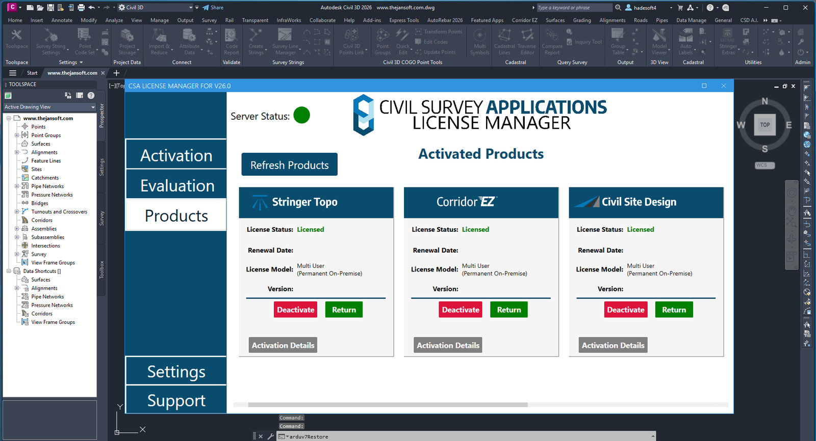
Task: Open Cadastral Lines tool
Action: point(504,42)
